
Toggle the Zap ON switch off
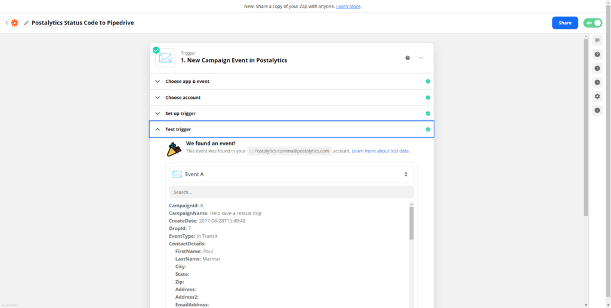pos(593,23)
